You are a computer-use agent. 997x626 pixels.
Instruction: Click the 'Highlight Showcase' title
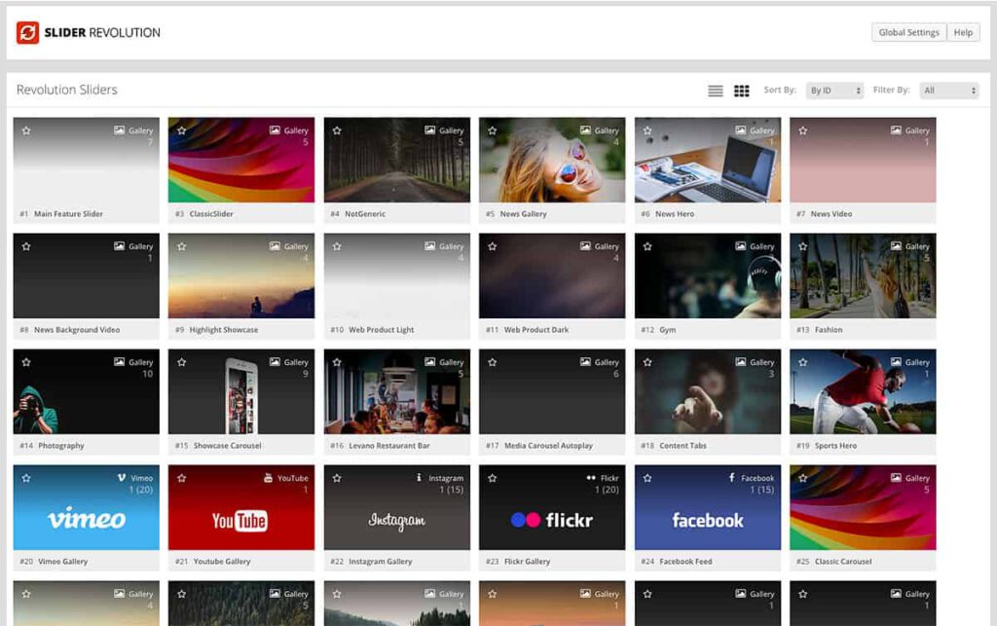(223, 330)
